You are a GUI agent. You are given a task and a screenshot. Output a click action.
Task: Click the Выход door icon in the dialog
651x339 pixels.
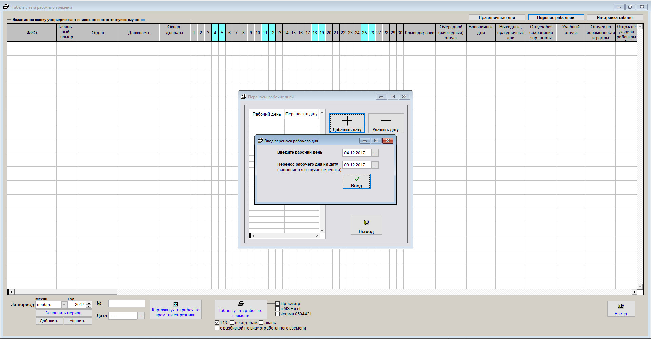(x=366, y=223)
